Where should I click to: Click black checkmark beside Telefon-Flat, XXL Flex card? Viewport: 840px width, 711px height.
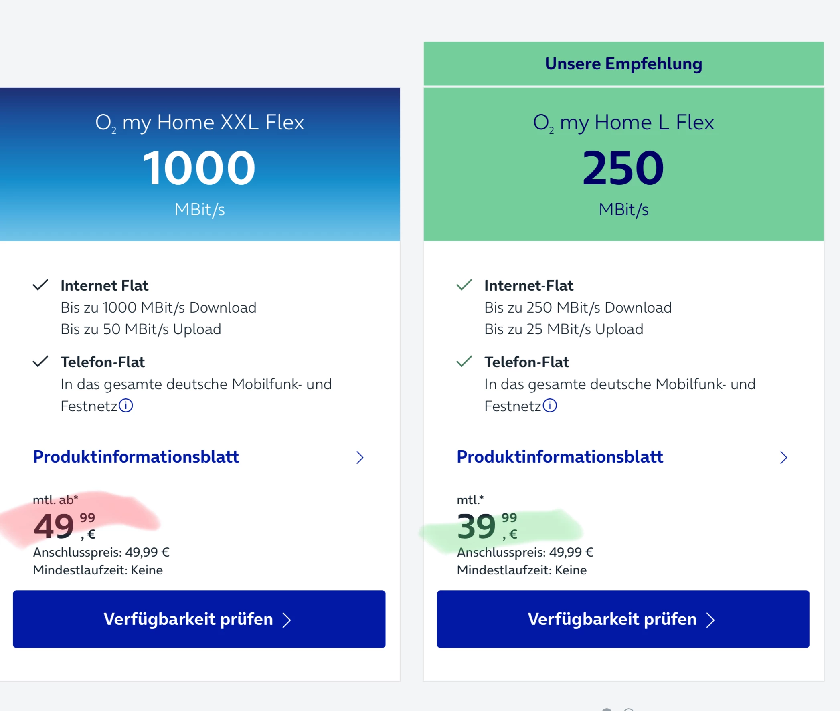(40, 362)
